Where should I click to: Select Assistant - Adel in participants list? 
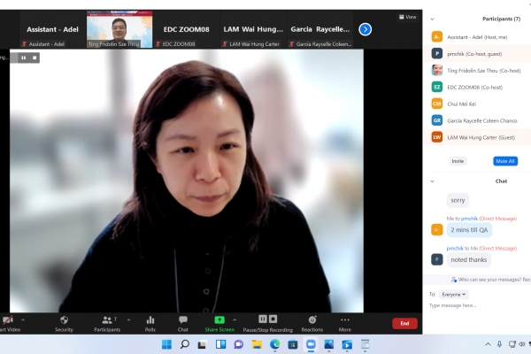[x=478, y=37]
